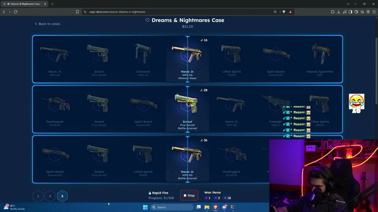The image size is (378, 212).
Task: Click the coin value 28 in second row
Action: [x=204, y=90]
